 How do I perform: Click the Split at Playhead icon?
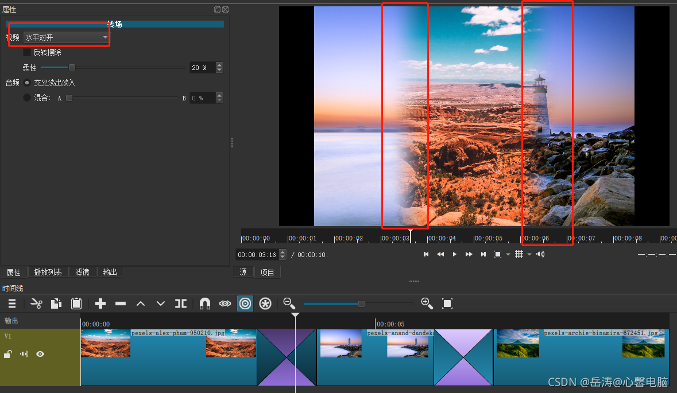[181, 303]
